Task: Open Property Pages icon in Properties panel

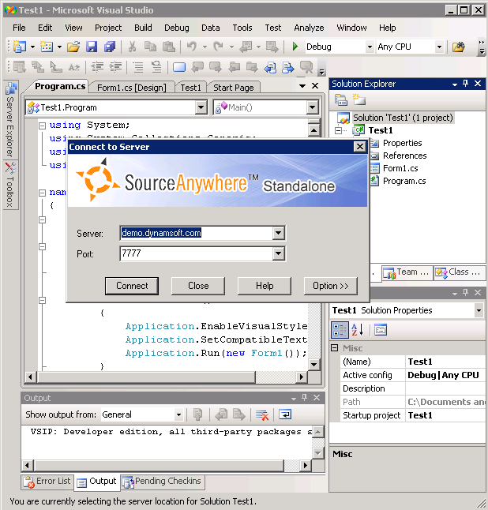Action: 380,330
